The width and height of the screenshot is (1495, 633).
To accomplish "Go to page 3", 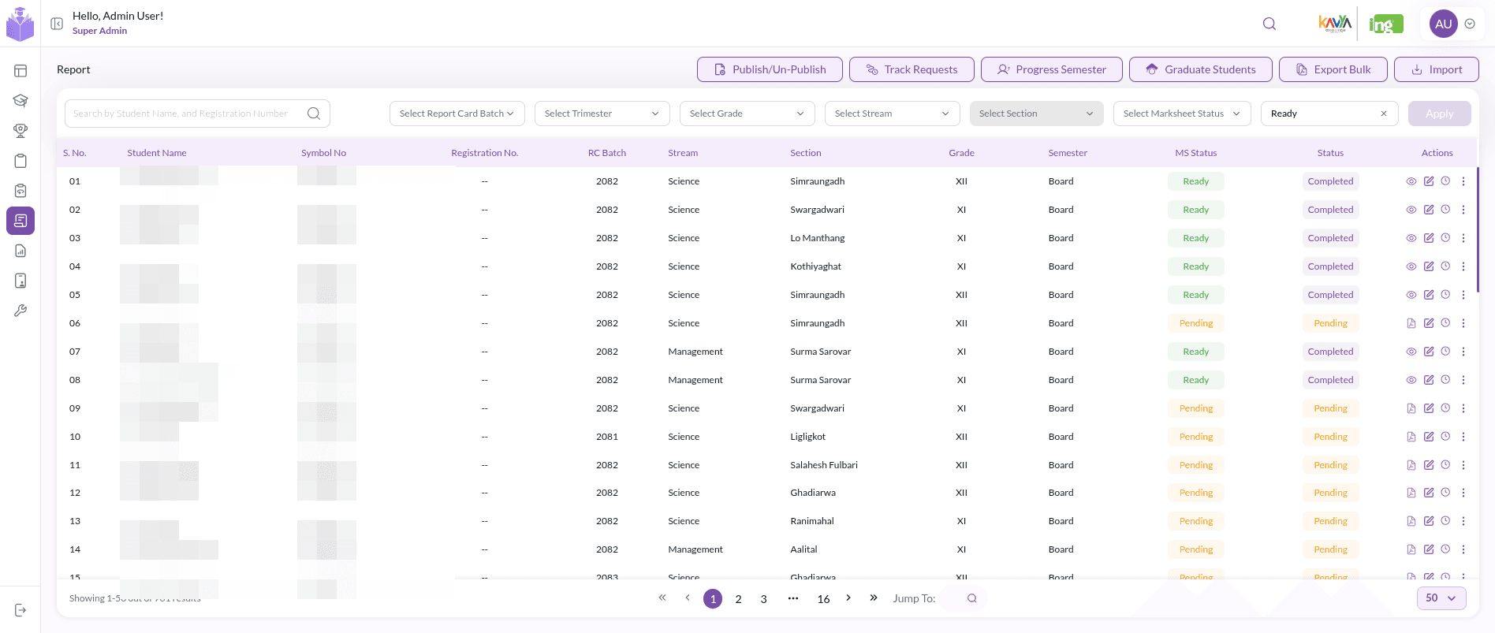I will (x=763, y=599).
